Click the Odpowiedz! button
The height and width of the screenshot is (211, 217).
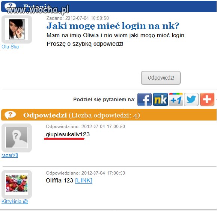tap(161, 78)
